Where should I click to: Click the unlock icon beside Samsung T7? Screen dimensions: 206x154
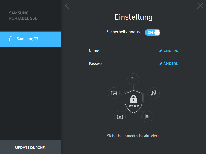(x=11, y=39)
